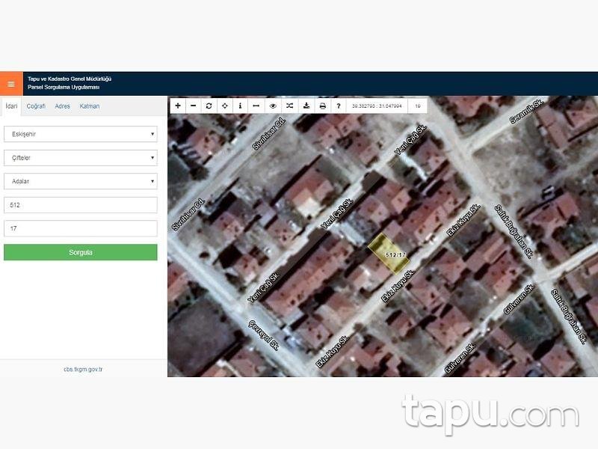
Task: Open the orange hamburger menu
Action: (x=11, y=84)
